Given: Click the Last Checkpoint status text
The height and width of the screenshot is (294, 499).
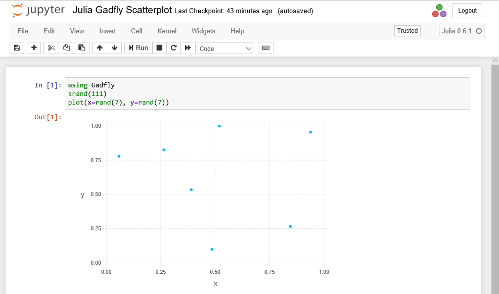Looking at the screenshot, I should tap(223, 11).
